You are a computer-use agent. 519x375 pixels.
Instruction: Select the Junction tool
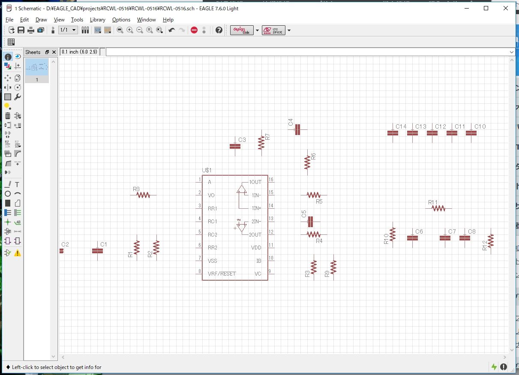8,222
